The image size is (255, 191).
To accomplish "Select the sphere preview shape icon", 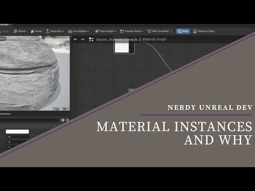I will tap(57, 109).
